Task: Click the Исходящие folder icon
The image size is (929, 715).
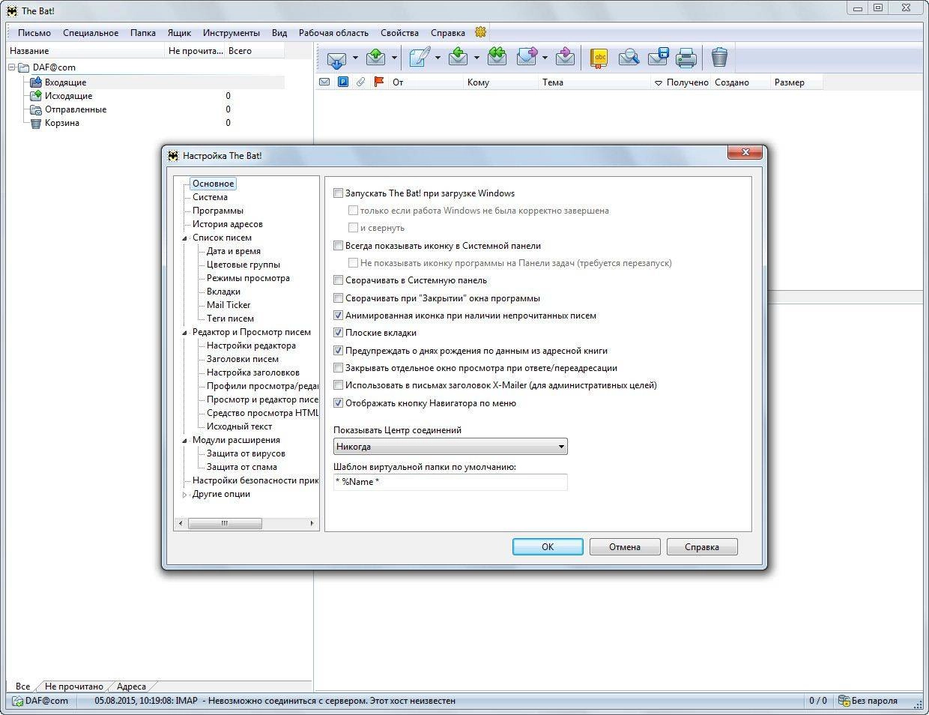Action: (x=35, y=95)
